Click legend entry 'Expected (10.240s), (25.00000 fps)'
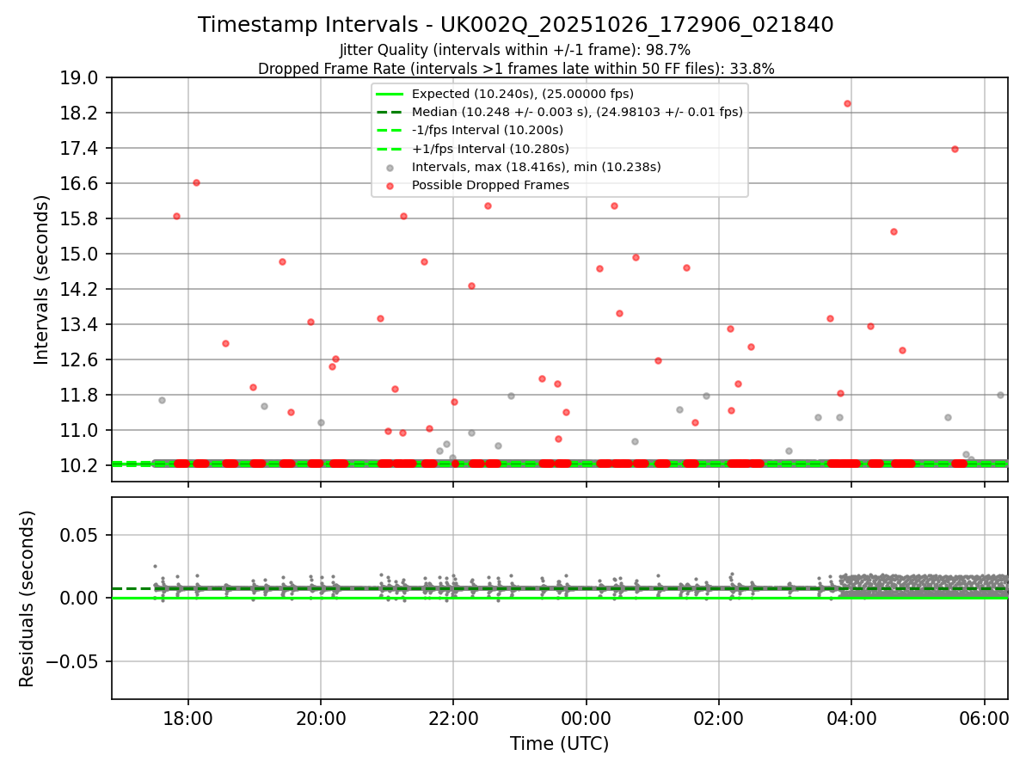1032x774 pixels. [523, 94]
